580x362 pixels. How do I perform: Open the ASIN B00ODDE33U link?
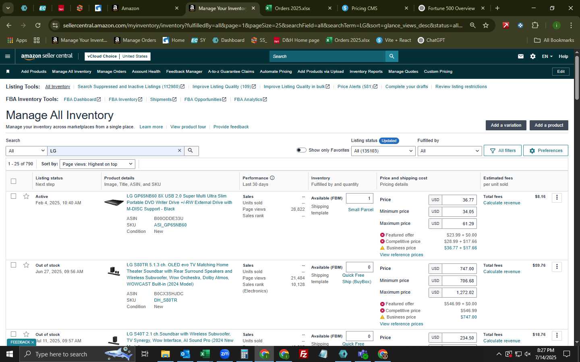(168, 218)
